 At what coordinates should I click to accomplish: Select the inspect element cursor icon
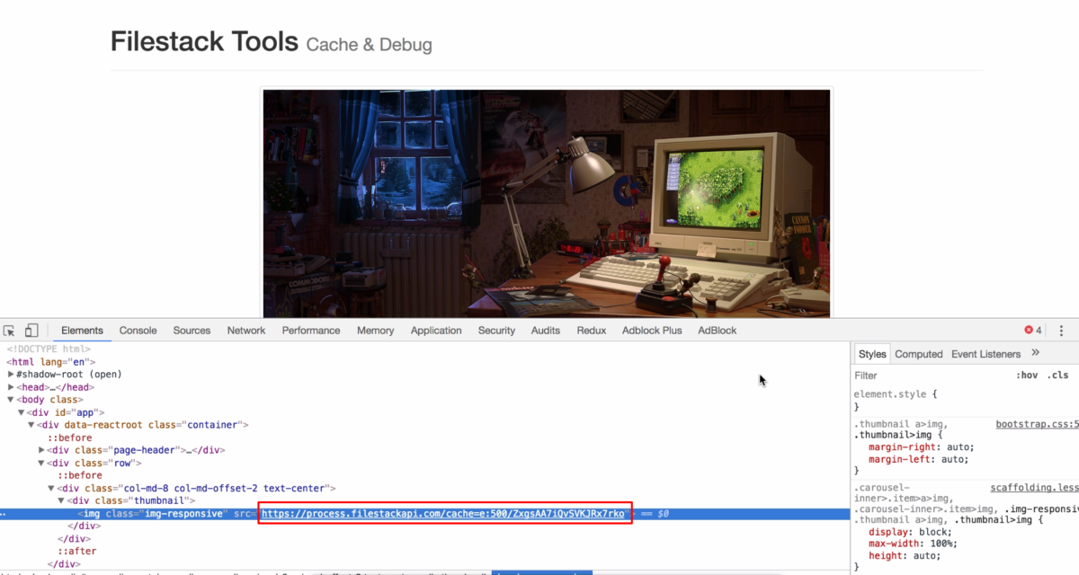point(10,330)
